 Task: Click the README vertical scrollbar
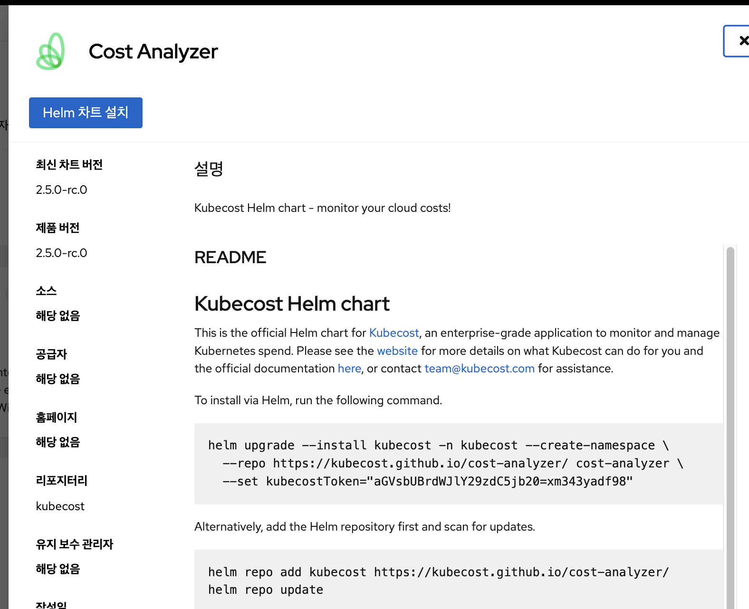[730, 428]
